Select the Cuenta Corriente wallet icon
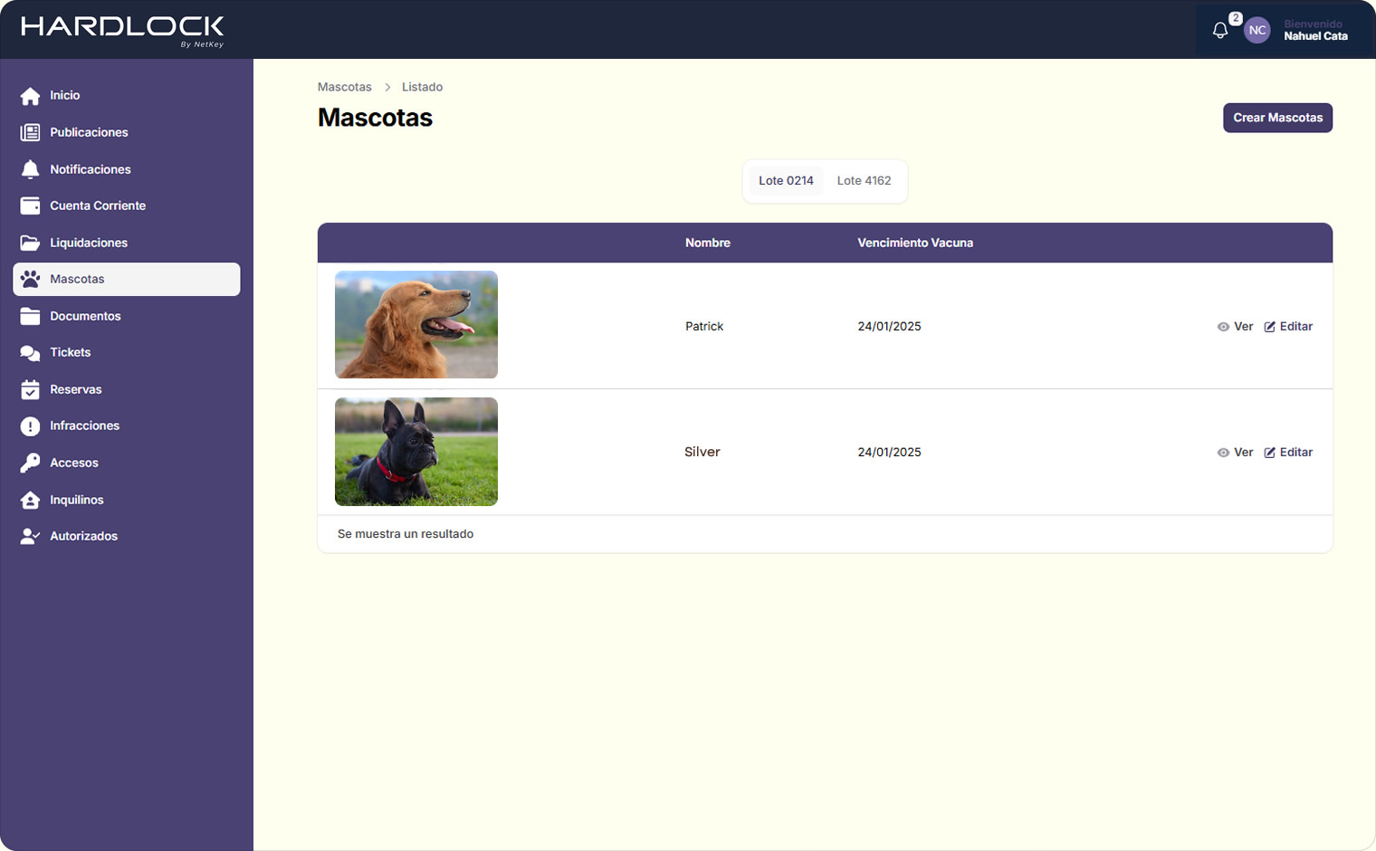The image size is (1376, 851). tap(30, 206)
